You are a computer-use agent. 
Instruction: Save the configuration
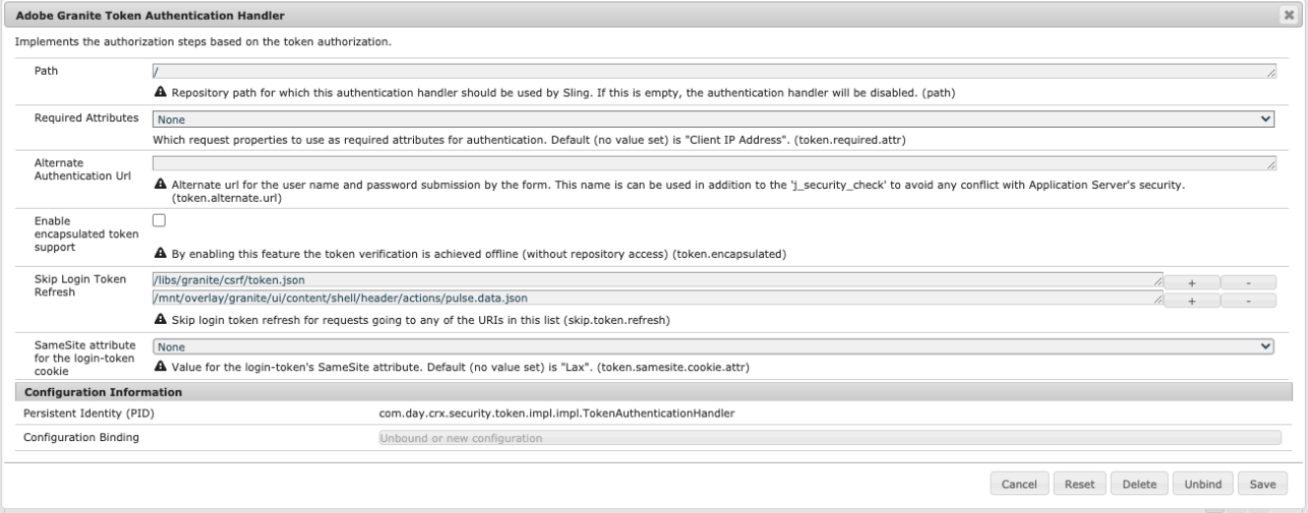(1263, 483)
